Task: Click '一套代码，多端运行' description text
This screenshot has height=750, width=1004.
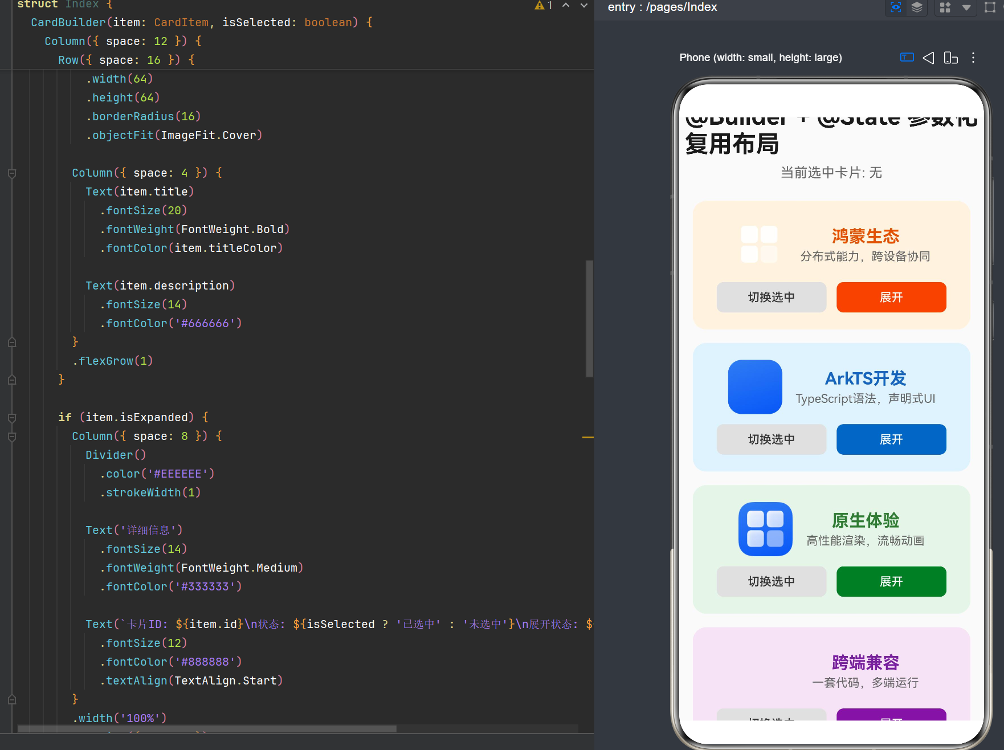Action: [x=865, y=683]
